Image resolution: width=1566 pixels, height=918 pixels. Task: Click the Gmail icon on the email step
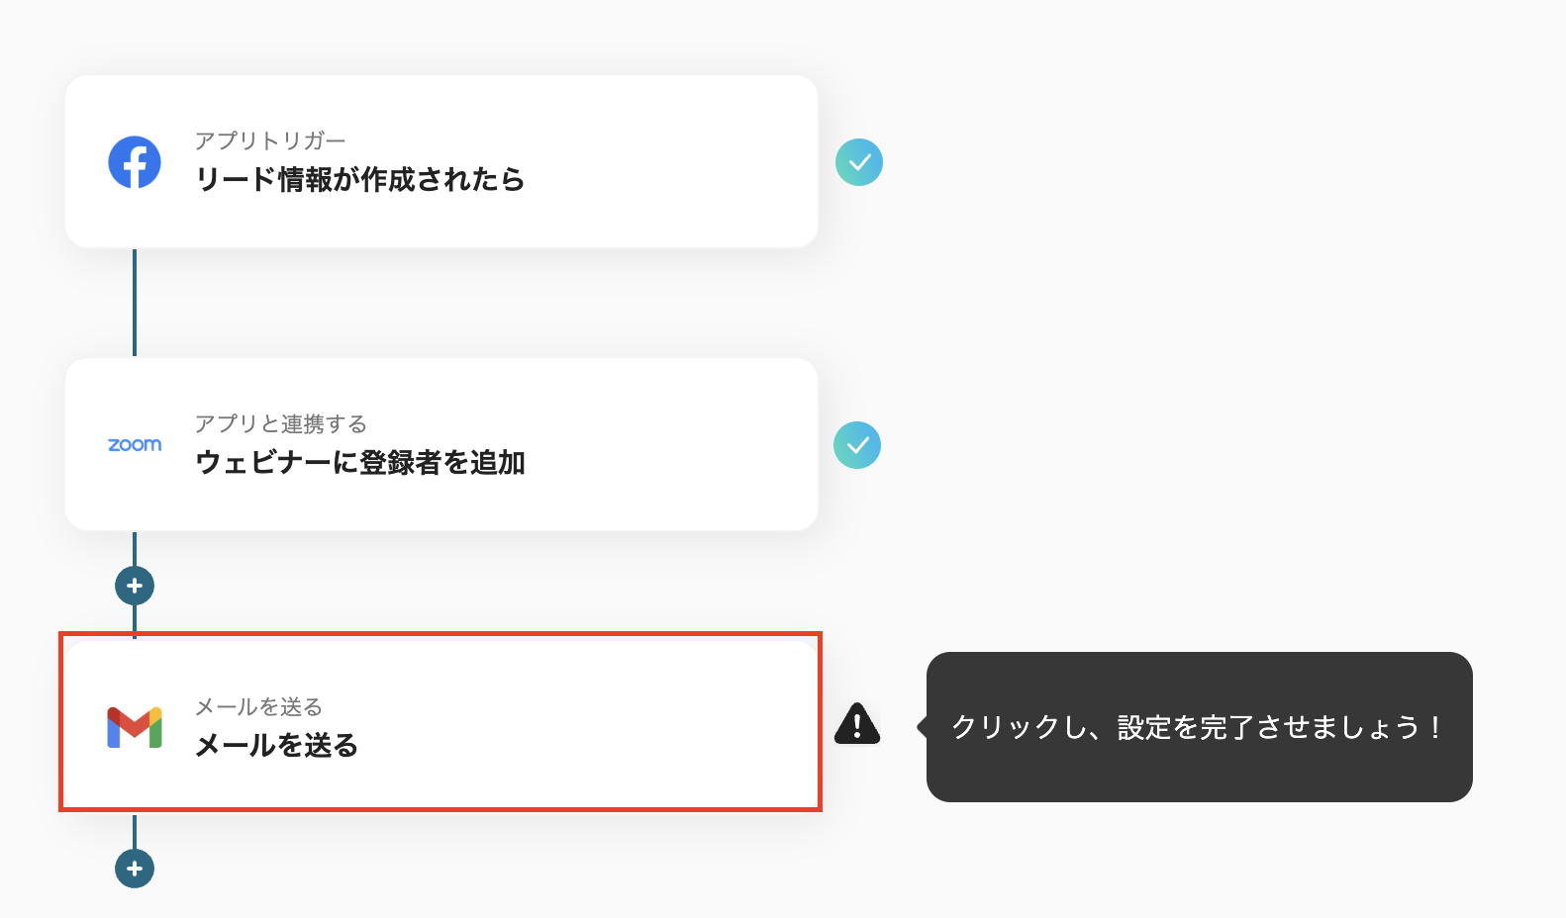pyautogui.click(x=136, y=728)
